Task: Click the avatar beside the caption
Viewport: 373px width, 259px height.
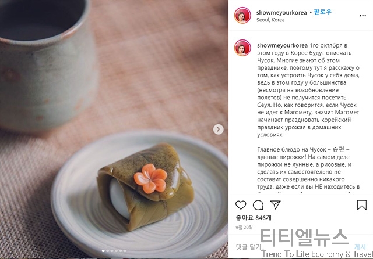Action: point(242,48)
